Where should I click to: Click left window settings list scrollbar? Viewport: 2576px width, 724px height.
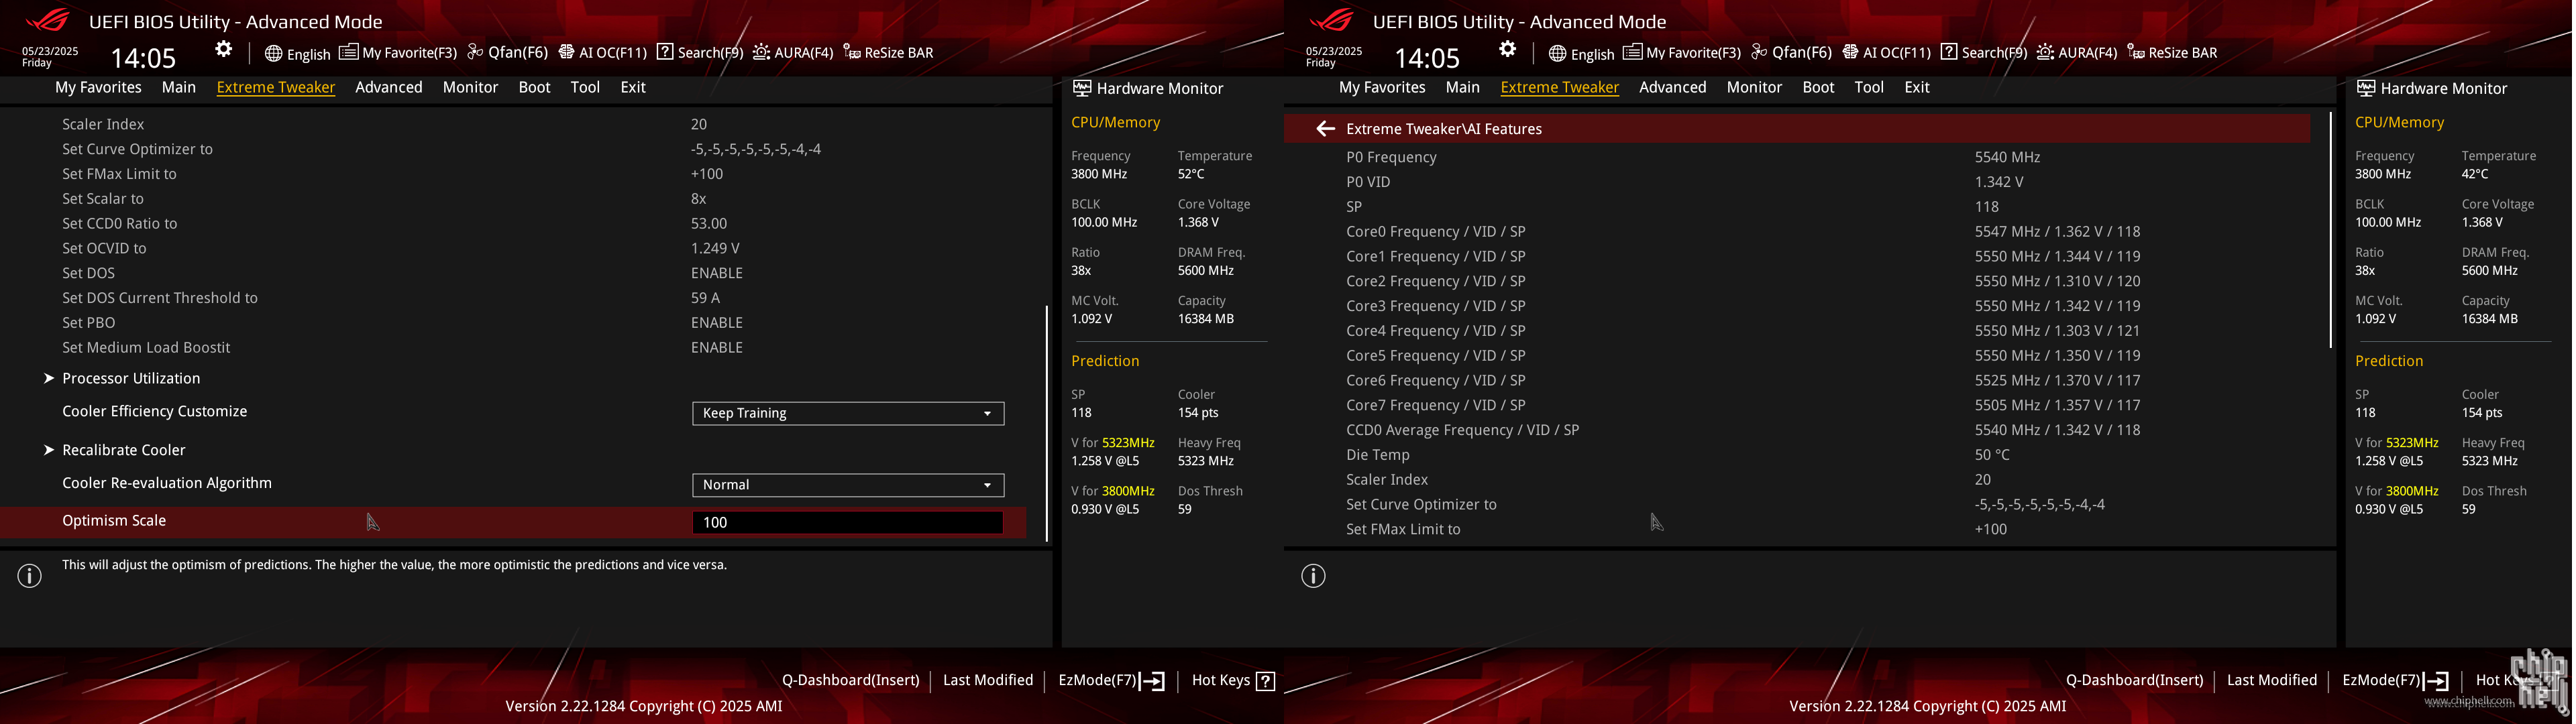point(1047,423)
